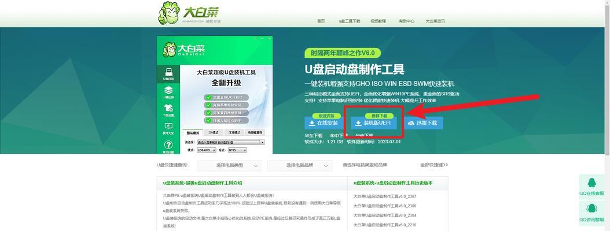Expand the 选择电脑品牌 dropdown
Image resolution: width=610 pixels, height=231 pixels.
point(300,165)
